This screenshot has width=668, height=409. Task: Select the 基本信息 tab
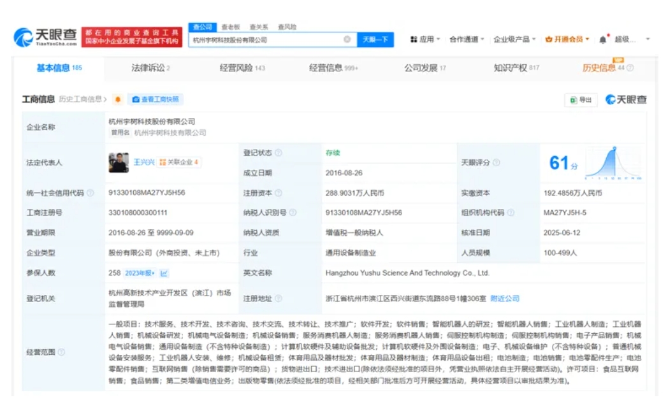point(59,68)
